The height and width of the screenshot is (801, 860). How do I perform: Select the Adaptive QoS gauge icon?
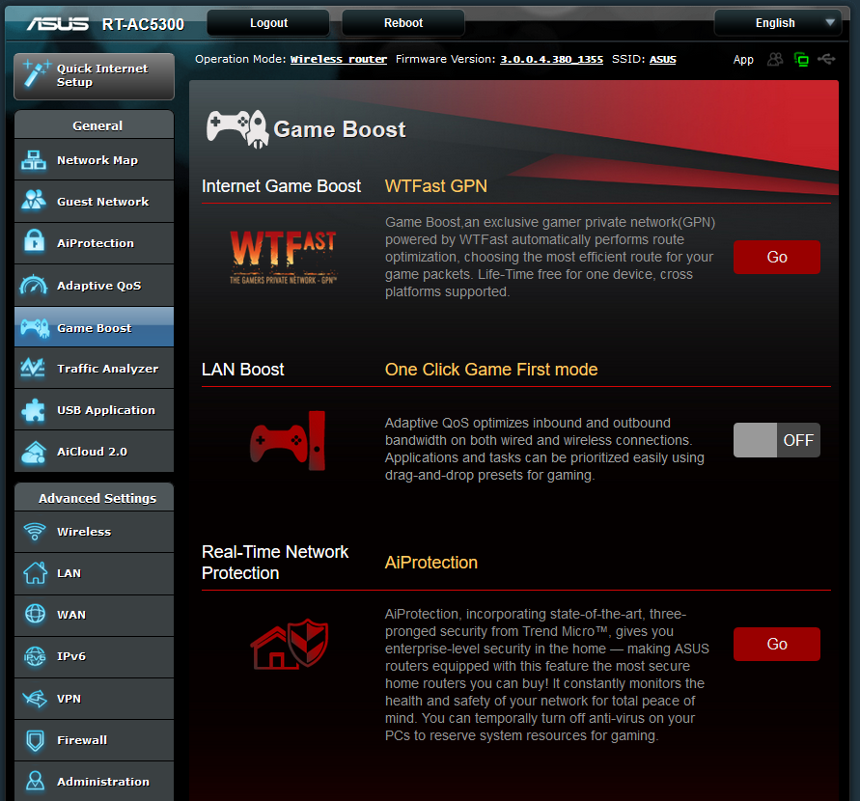34,285
